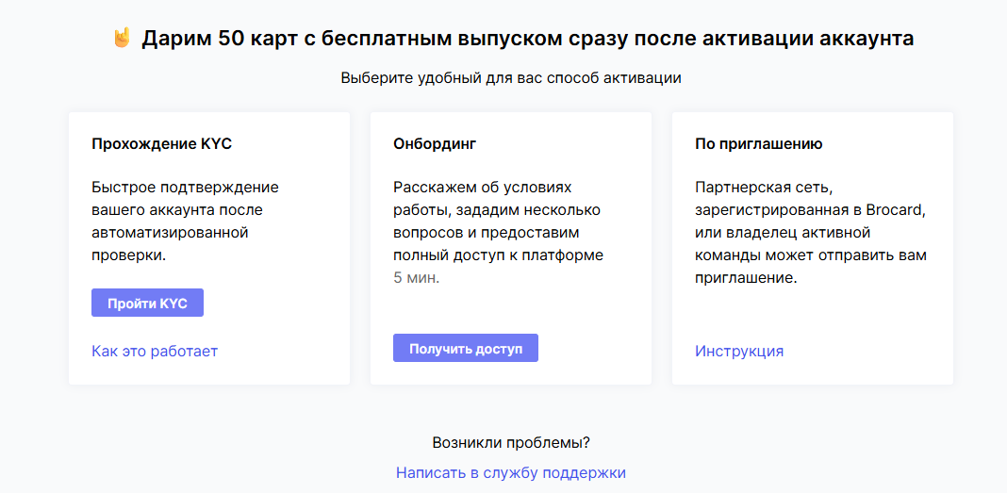Open Написать в службу поддержки link

511,473
